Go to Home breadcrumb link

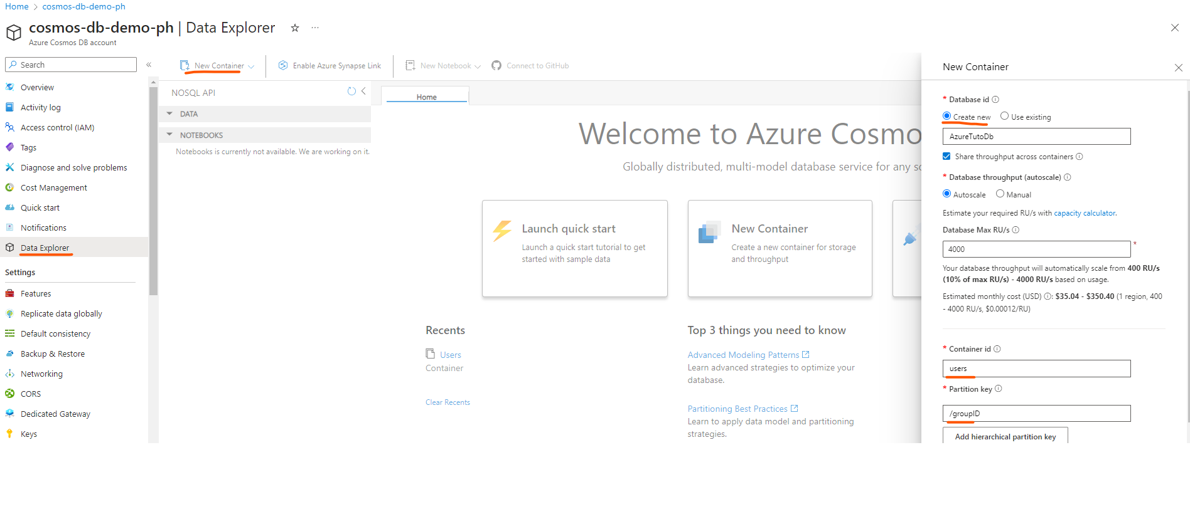(17, 6)
